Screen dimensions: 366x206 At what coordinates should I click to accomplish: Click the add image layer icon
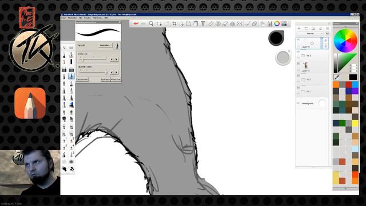pyautogui.click(x=313, y=28)
